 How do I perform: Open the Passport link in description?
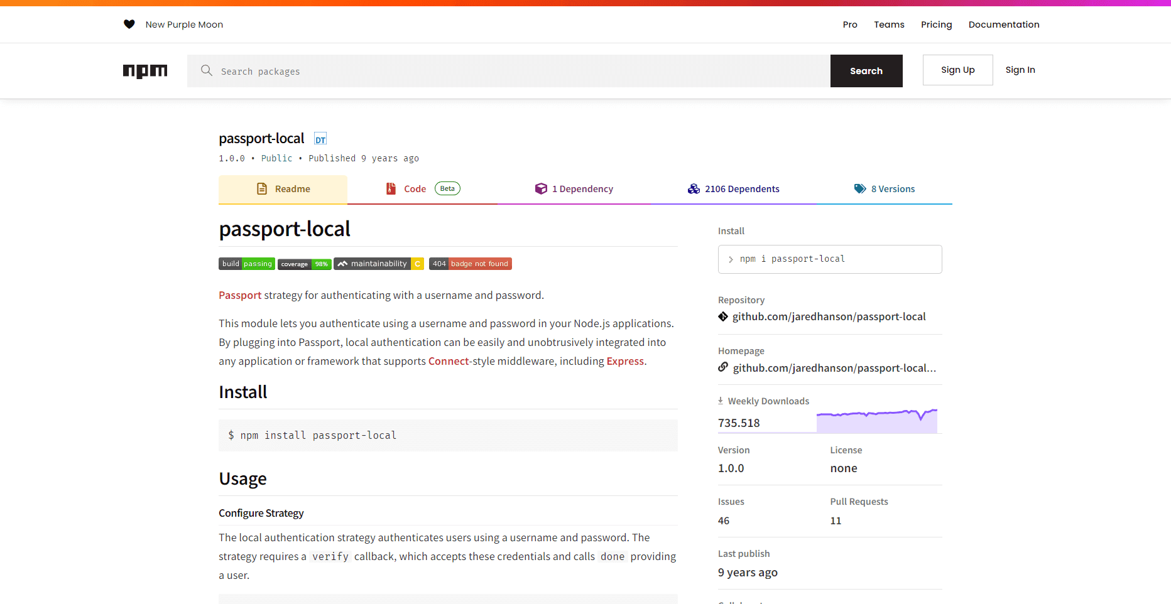(240, 295)
